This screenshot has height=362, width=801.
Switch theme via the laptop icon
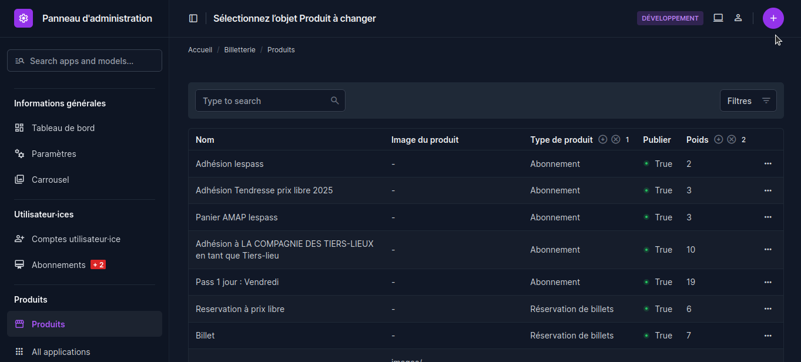(718, 18)
